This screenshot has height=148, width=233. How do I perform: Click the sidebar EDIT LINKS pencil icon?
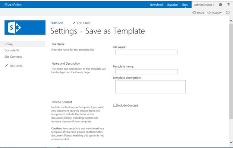coord(6,65)
